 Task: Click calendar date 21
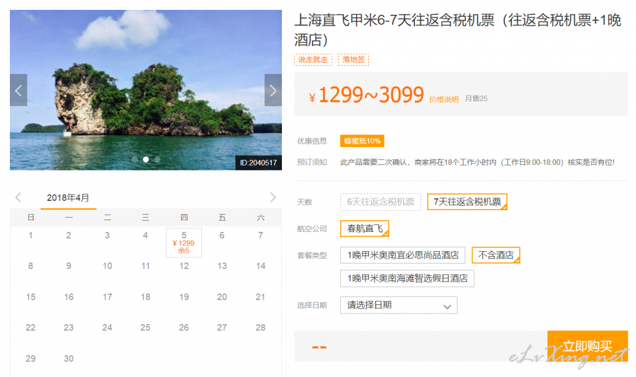click(x=260, y=297)
